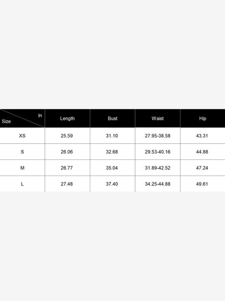Click the Waist column header
This screenshot has height=301, width=225.
pos(157,118)
